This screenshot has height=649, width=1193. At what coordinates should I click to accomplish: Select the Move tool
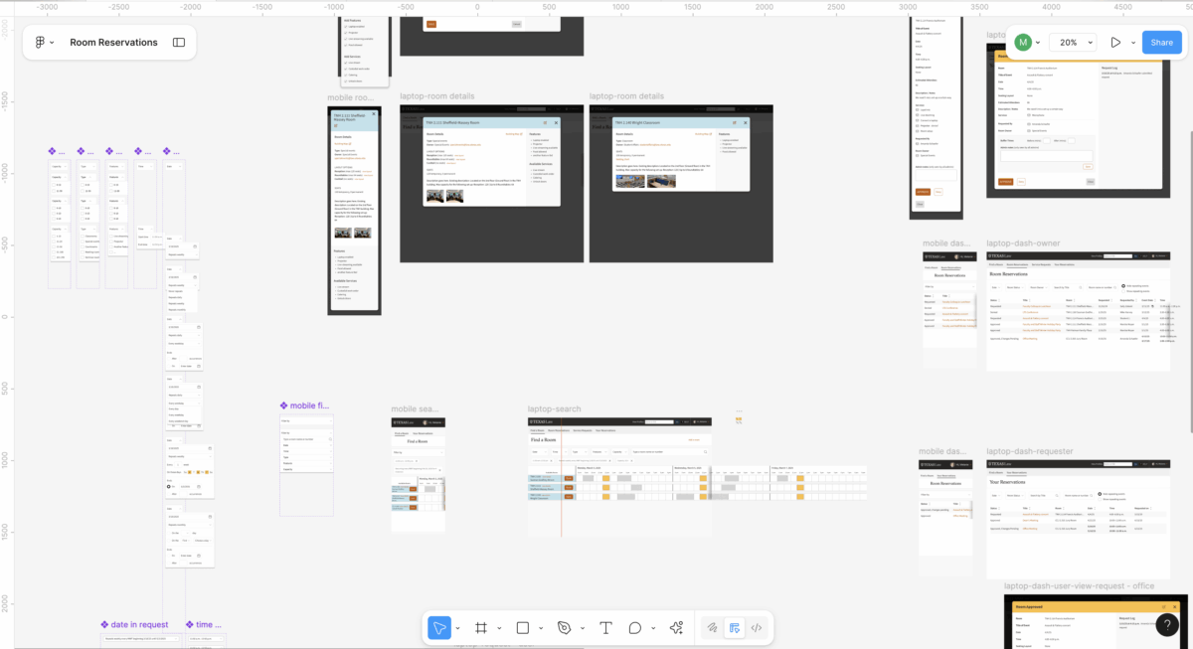439,627
